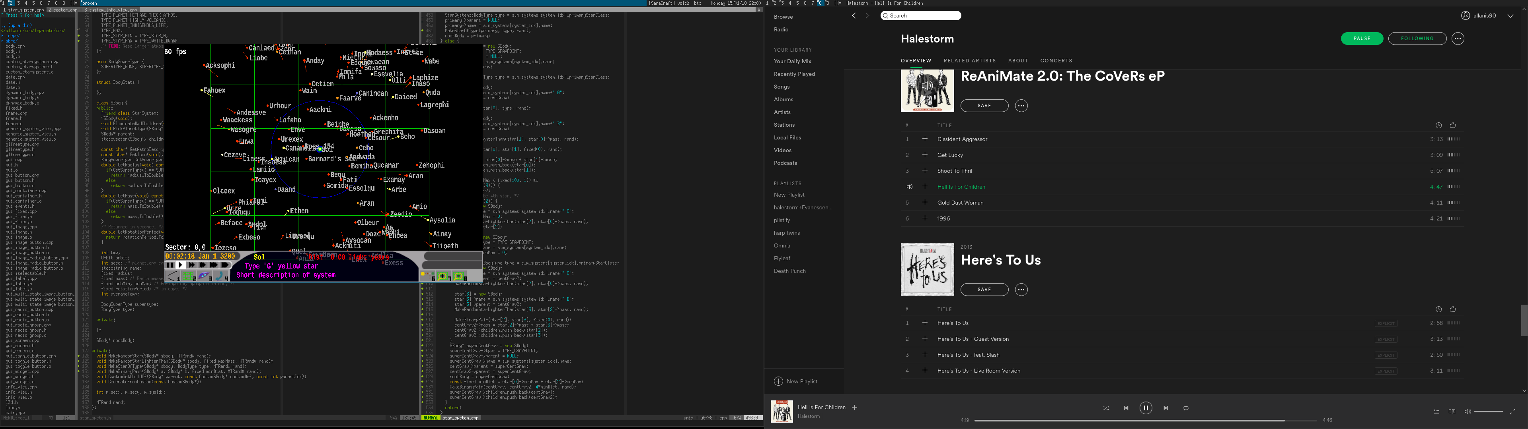The height and width of the screenshot is (429, 1528).
Task: Enter full screen from the player bar
Action: click(x=1512, y=412)
